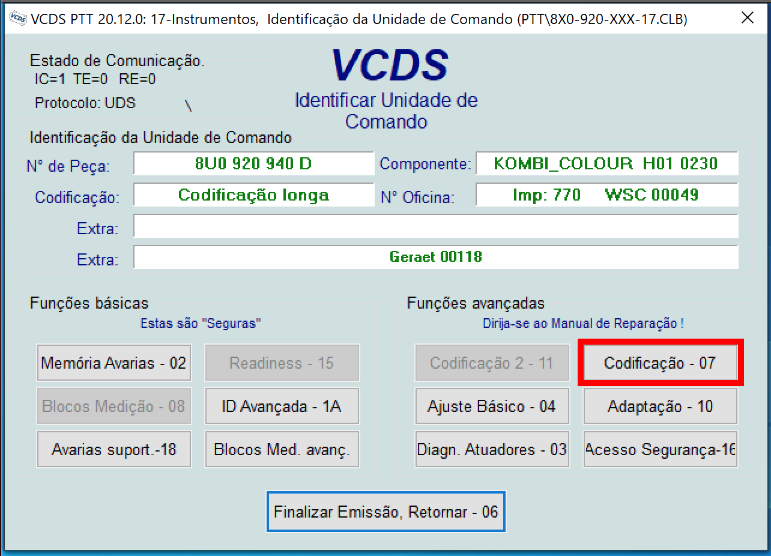Click the Nº de Peça field
Screen dimensions: 771x556
(253, 163)
